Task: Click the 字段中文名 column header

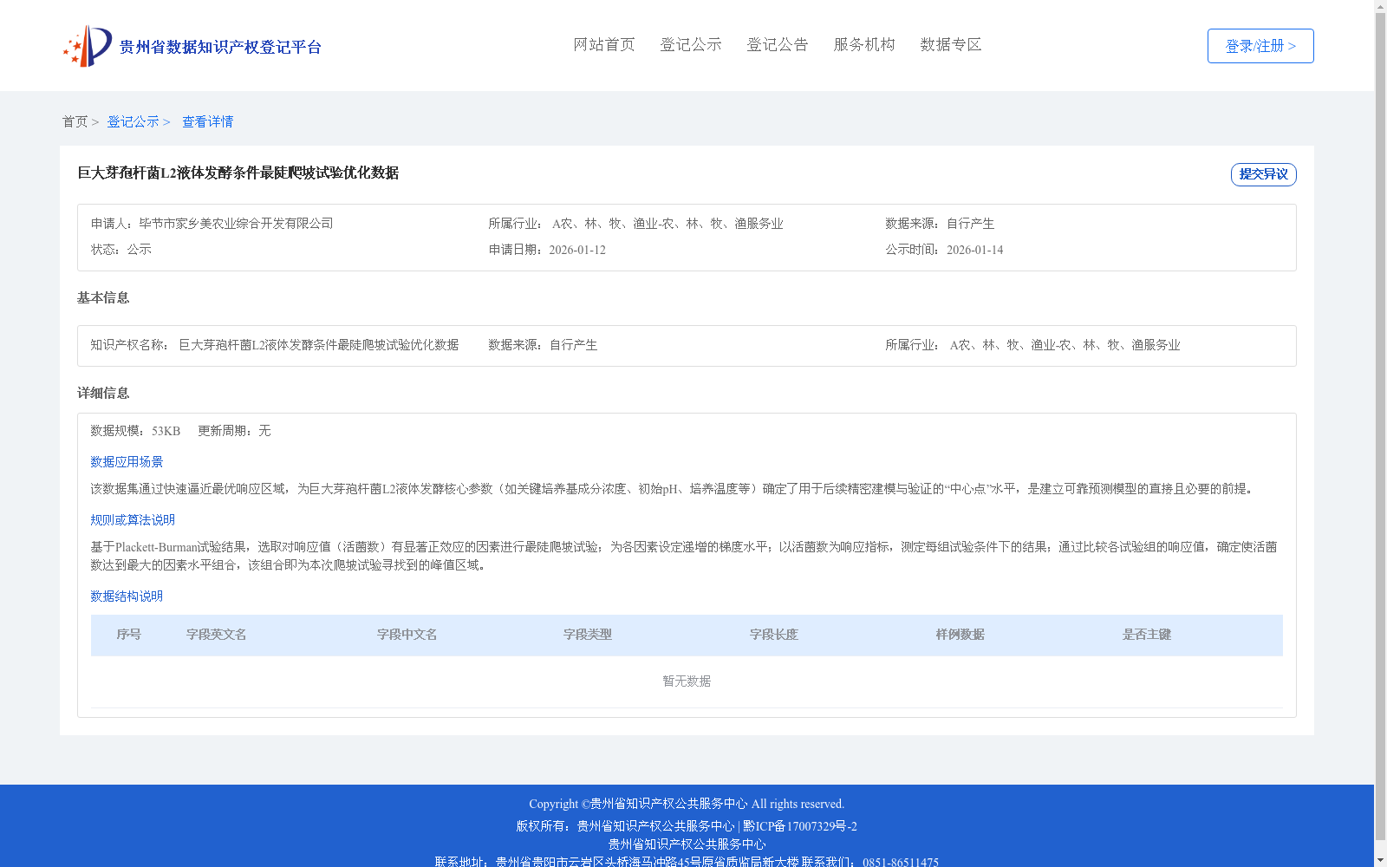Action: 407,635
